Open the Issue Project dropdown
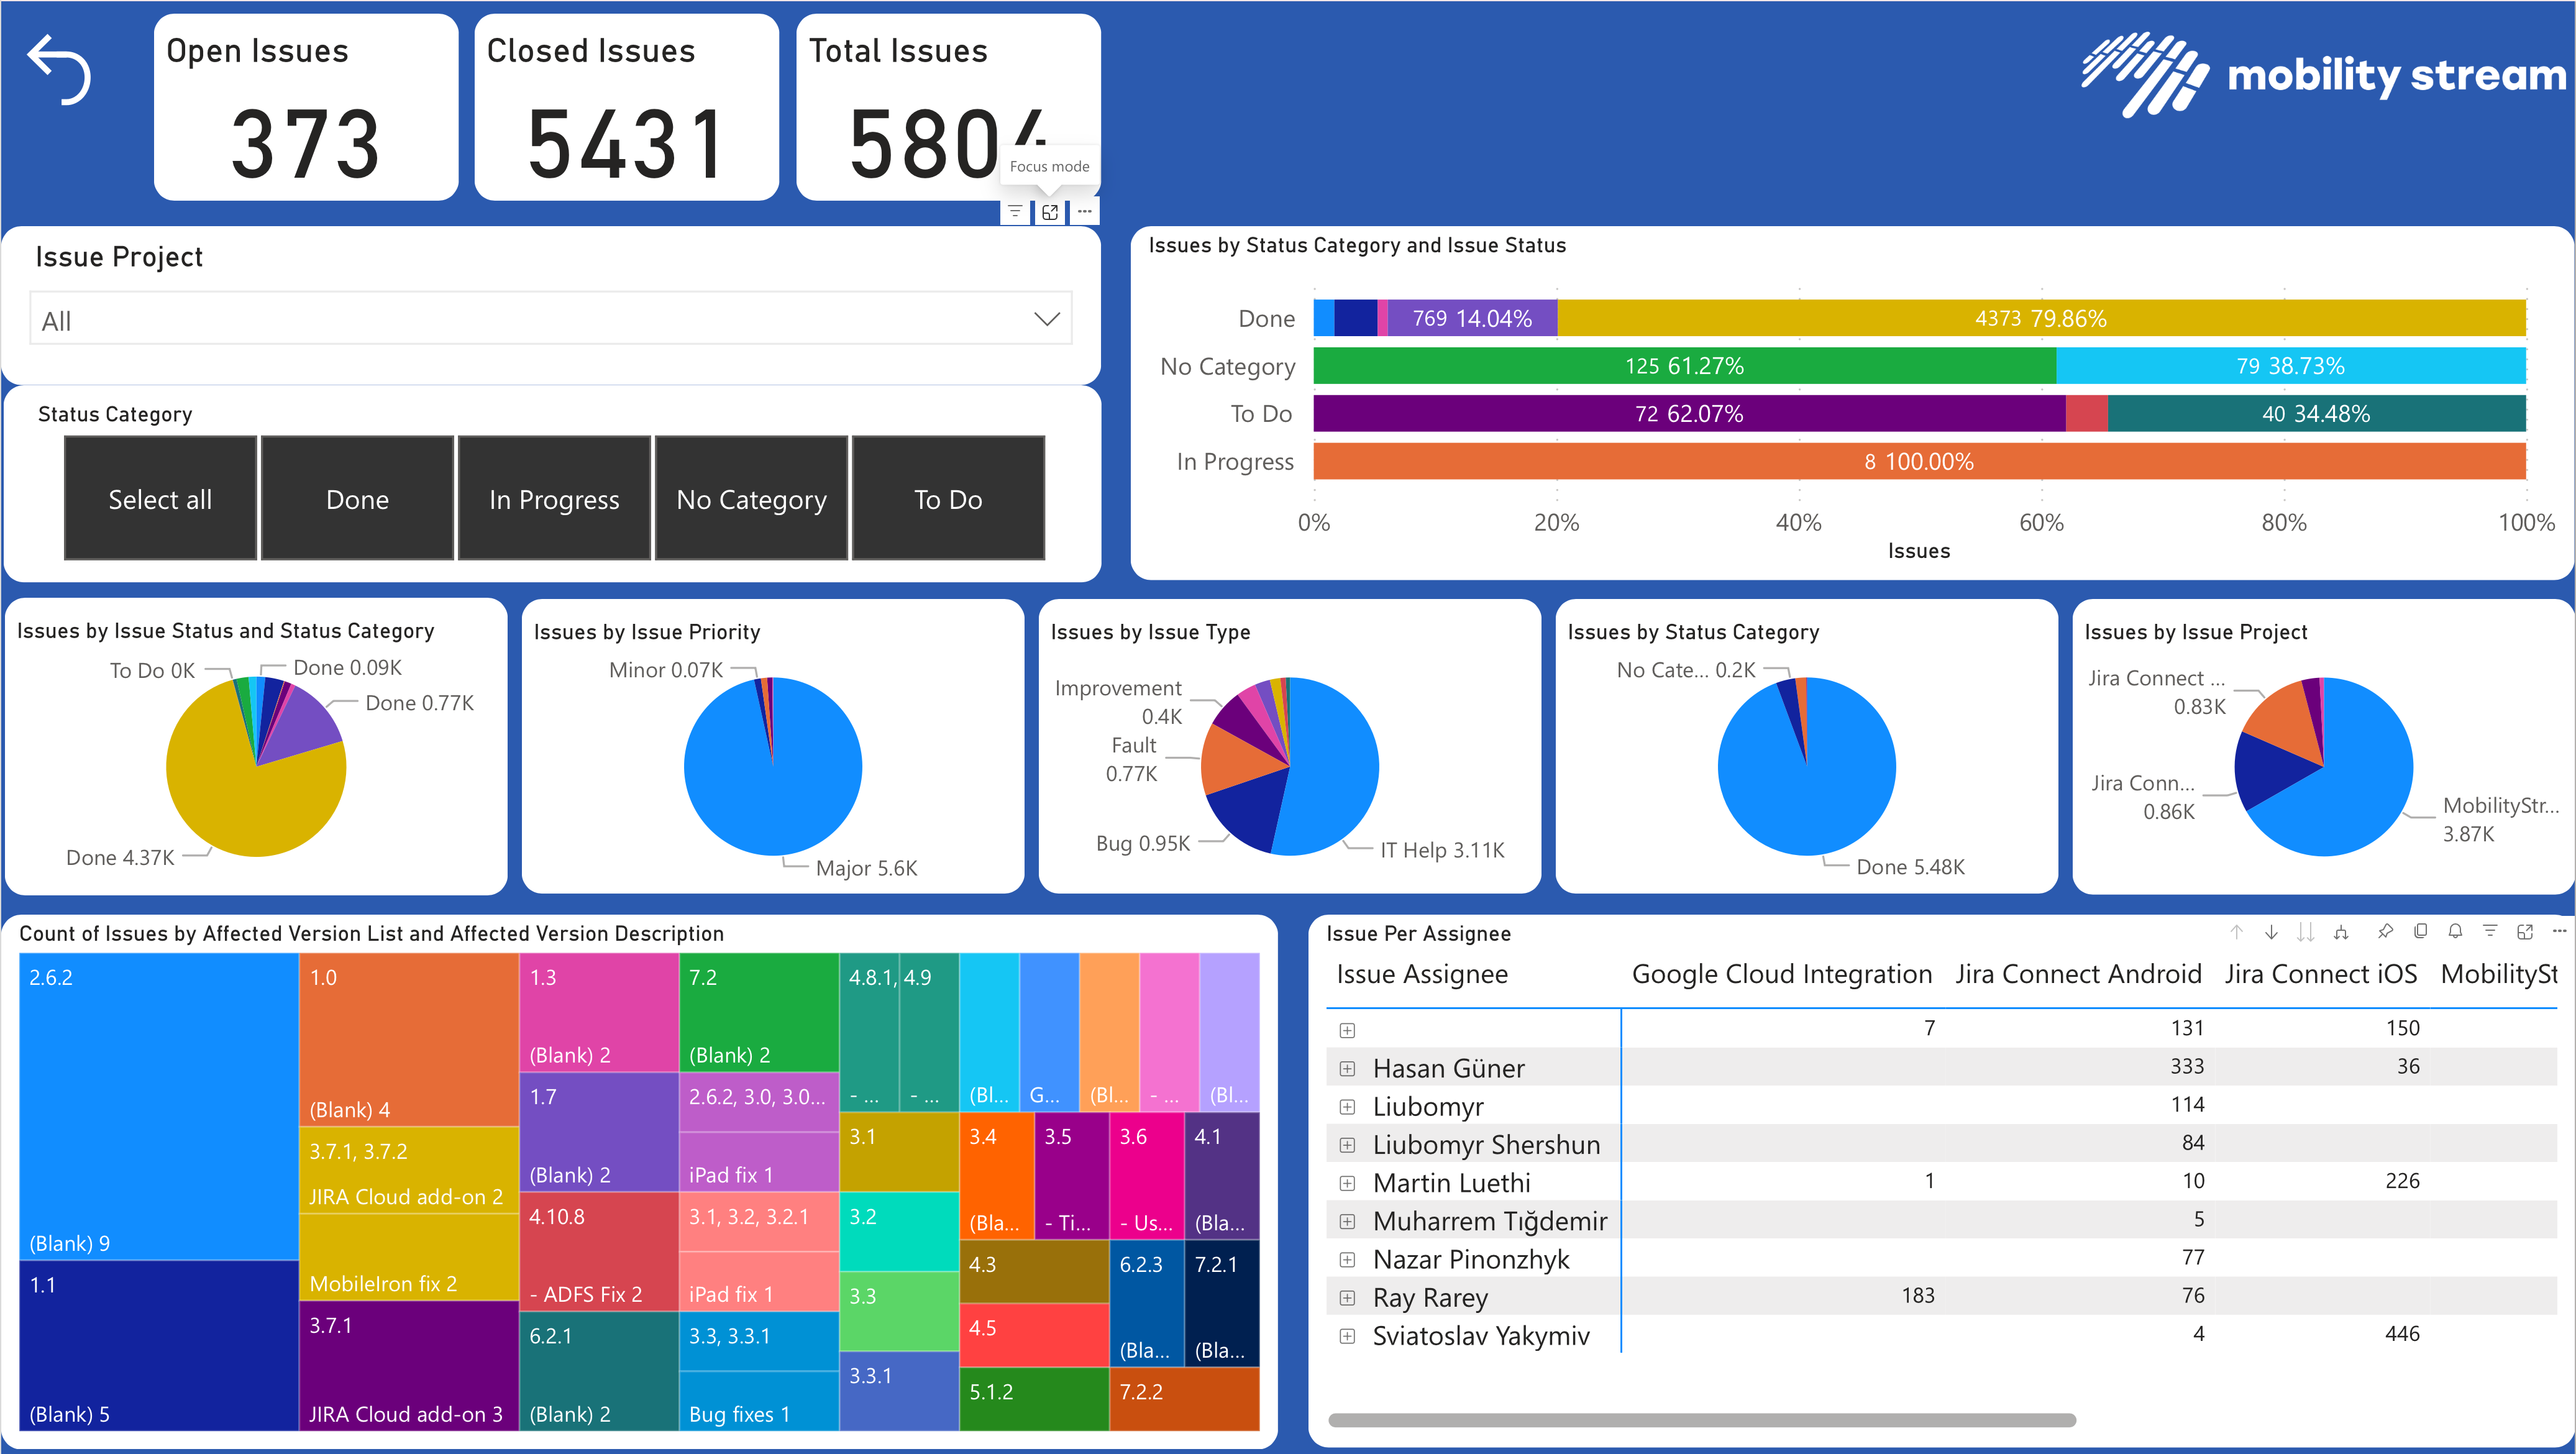The image size is (2576, 1454). click(1046, 318)
